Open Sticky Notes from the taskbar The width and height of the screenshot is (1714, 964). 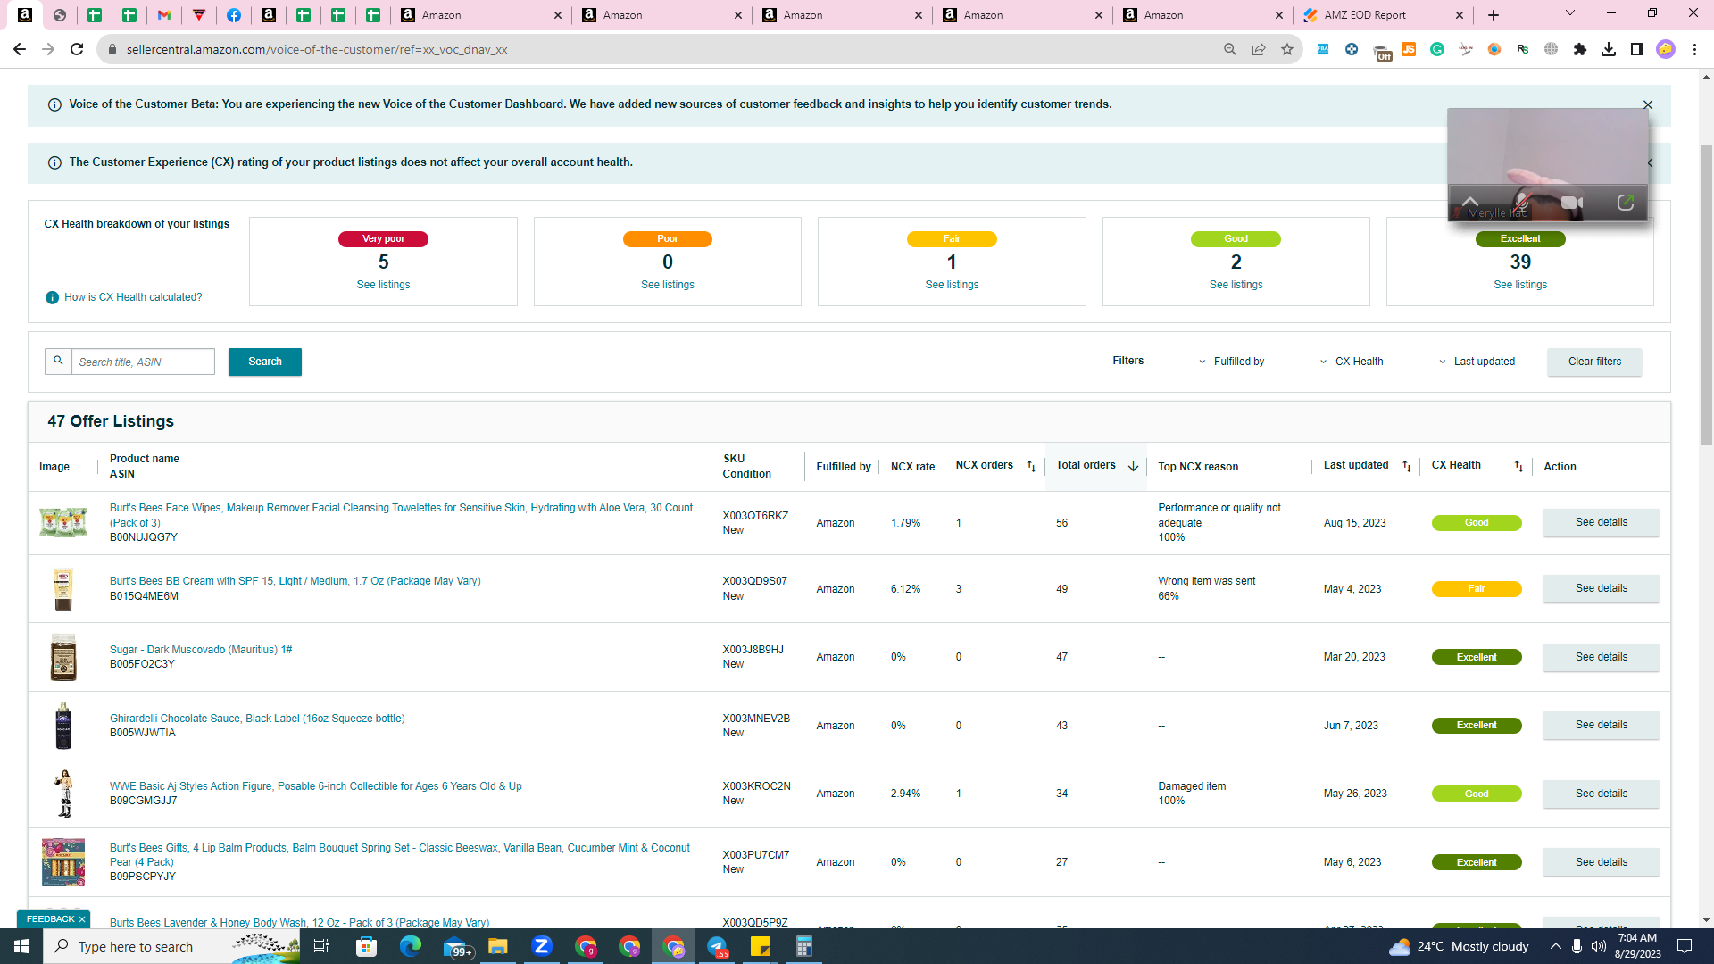coord(761,946)
